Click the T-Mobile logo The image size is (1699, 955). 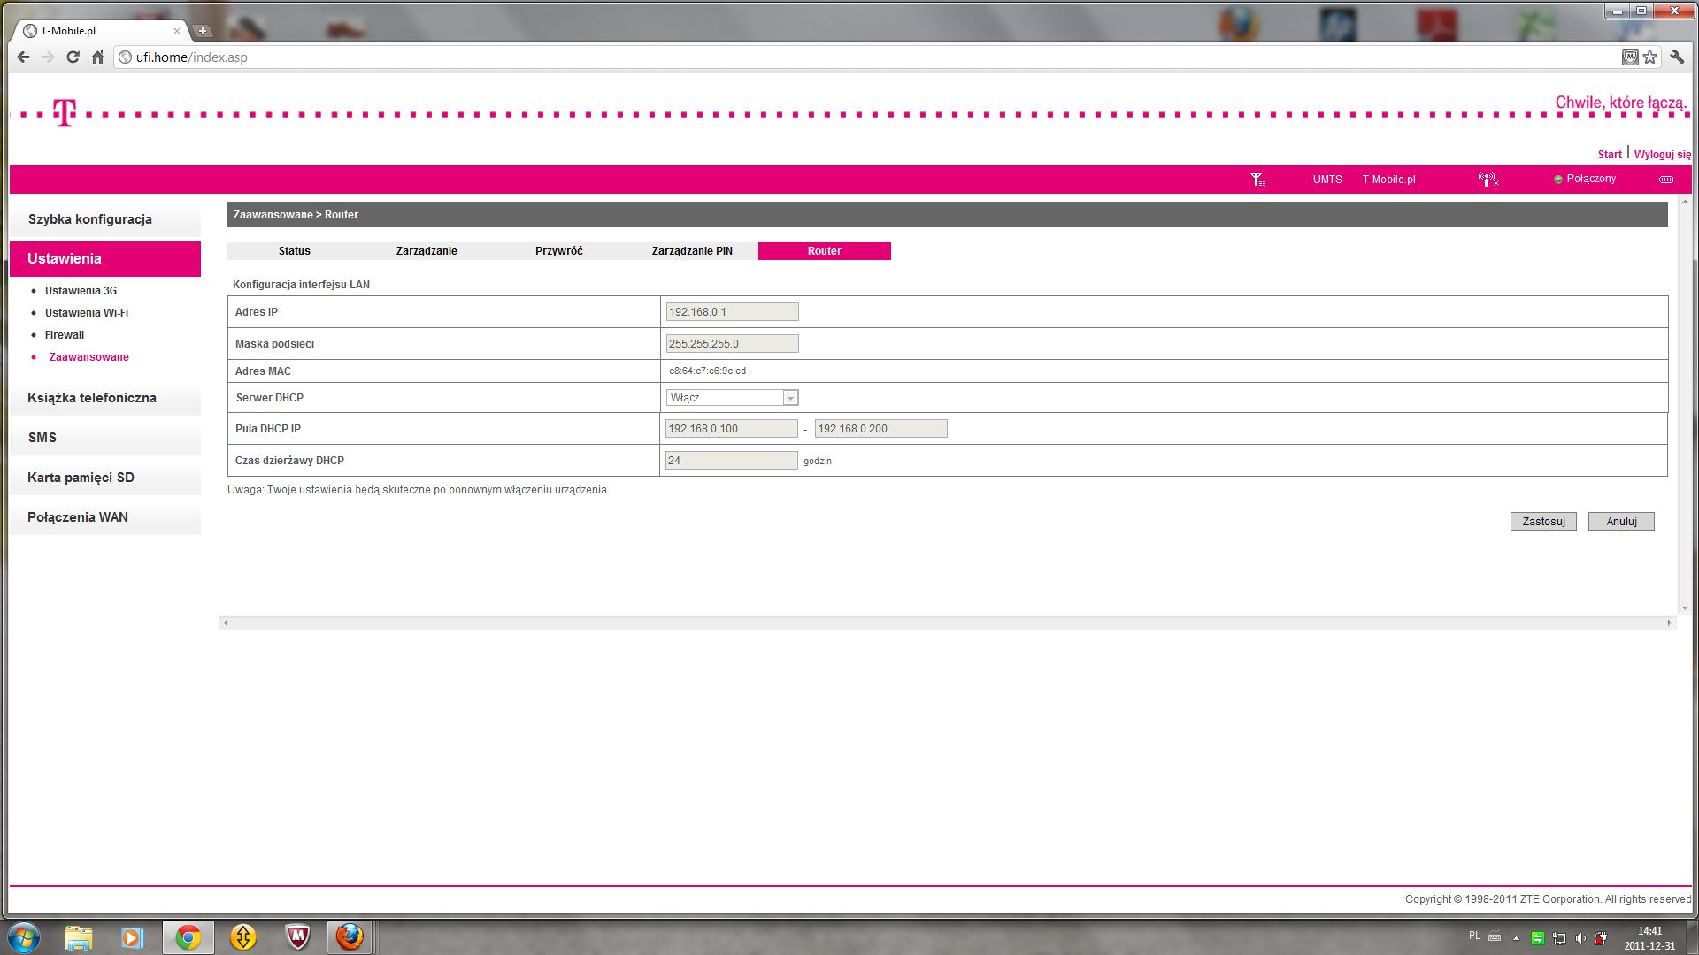click(65, 113)
